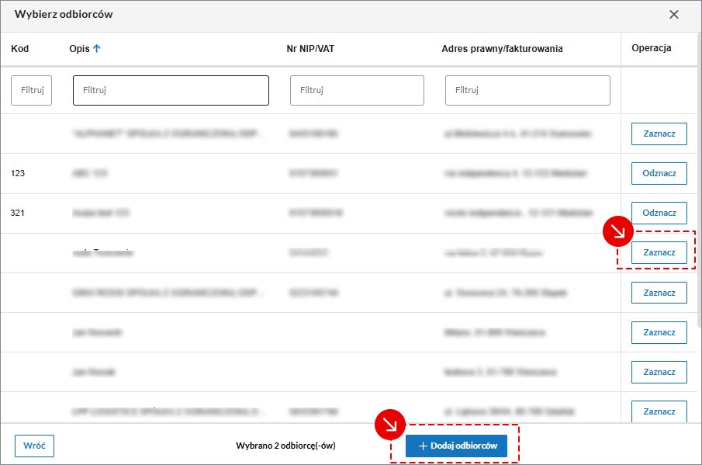Click the Adres prawny/fakturowania filter input
Viewport: 702px width, 465px height.
[527, 90]
